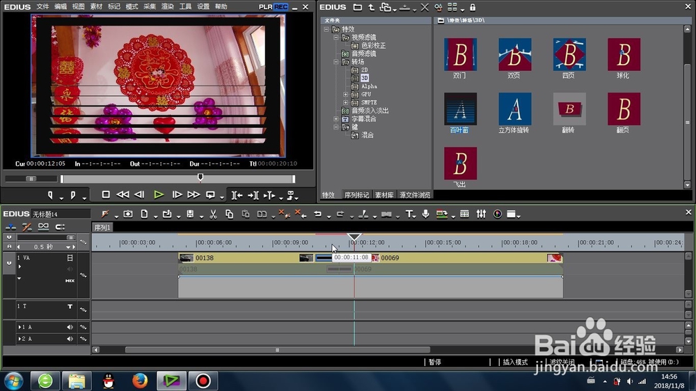This screenshot has height=391, width=696.
Task: Mute audio track 2 A speaker
Action: (70, 339)
